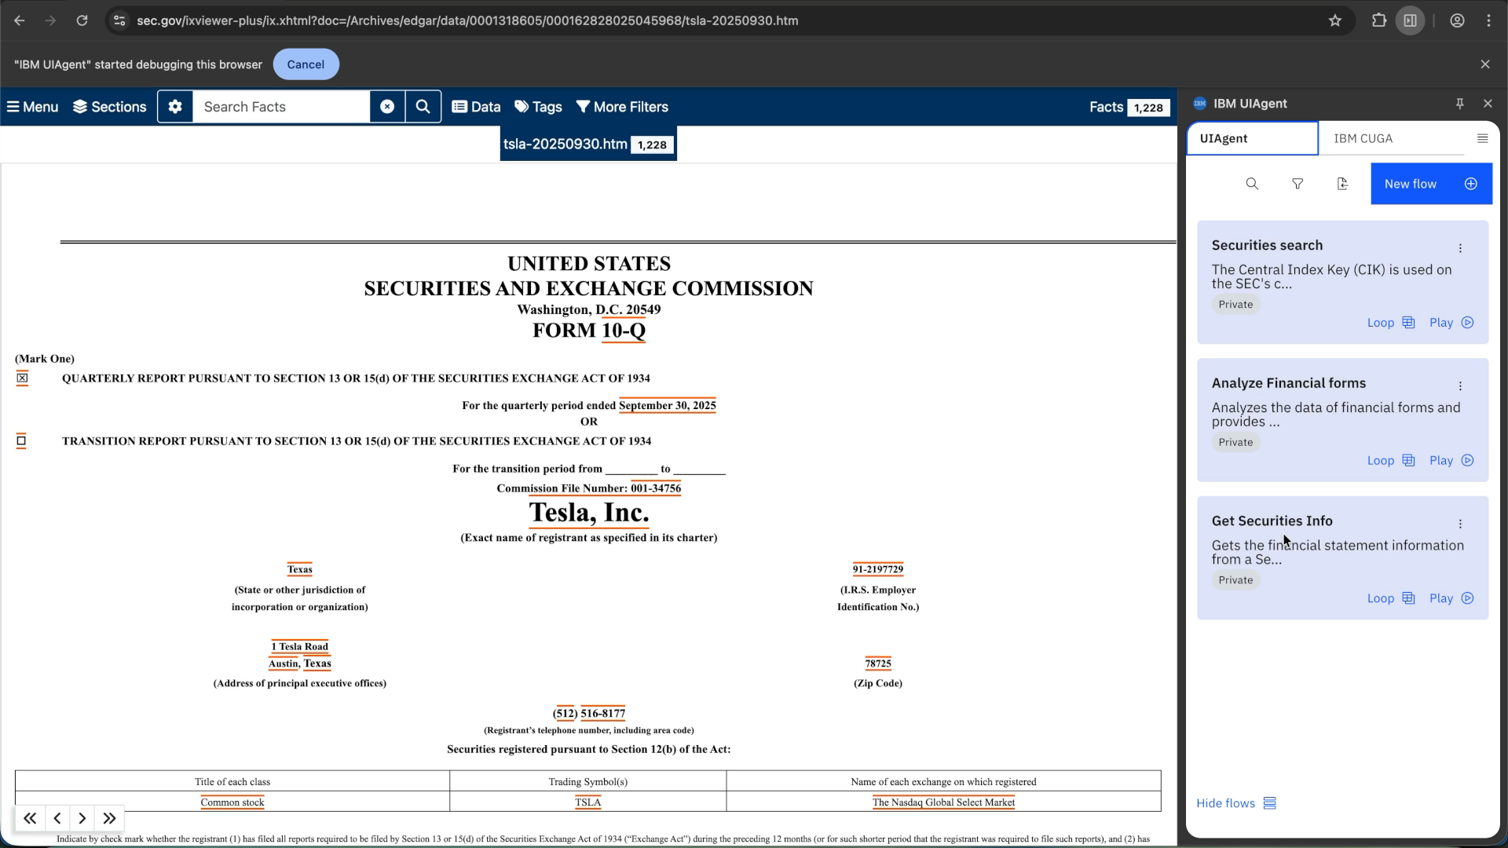Screen dimensions: 1508x848
Task: Focus the Search Facts input field
Action: 281,107
